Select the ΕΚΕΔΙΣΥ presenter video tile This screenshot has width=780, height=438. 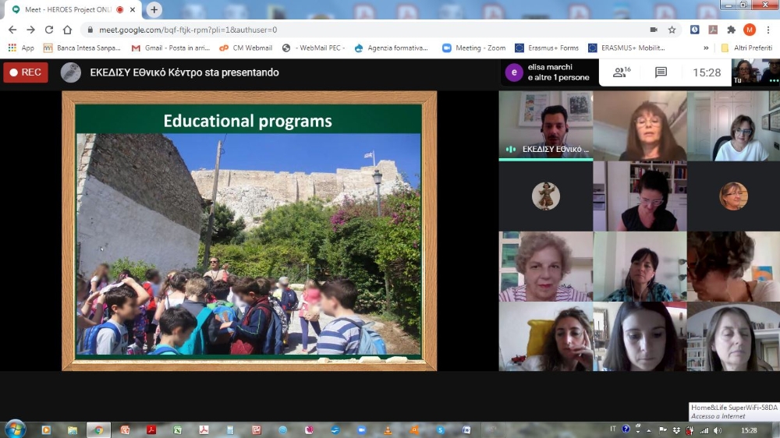pos(546,125)
